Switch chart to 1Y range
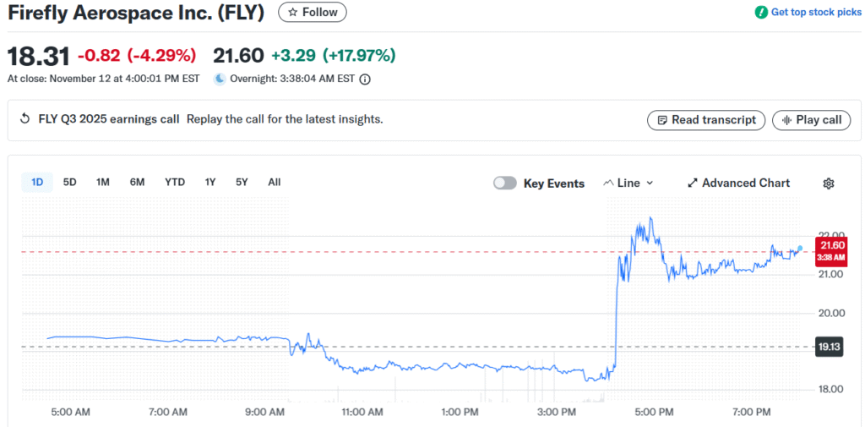865x427 pixels. (210, 182)
